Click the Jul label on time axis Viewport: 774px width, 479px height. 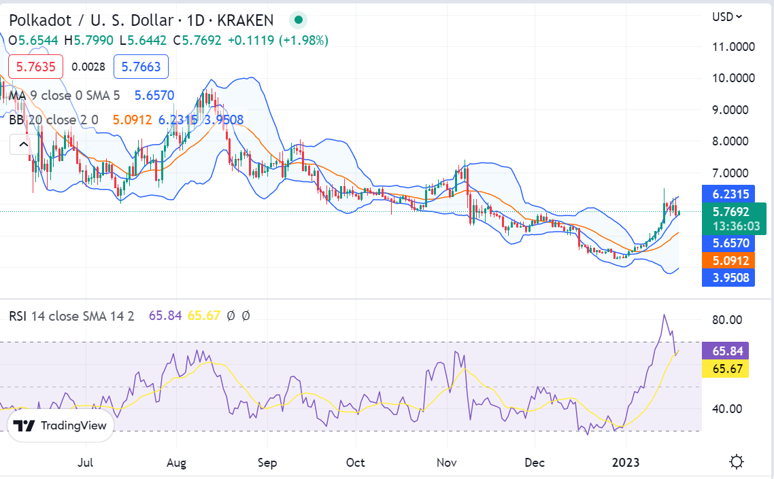pos(86,463)
